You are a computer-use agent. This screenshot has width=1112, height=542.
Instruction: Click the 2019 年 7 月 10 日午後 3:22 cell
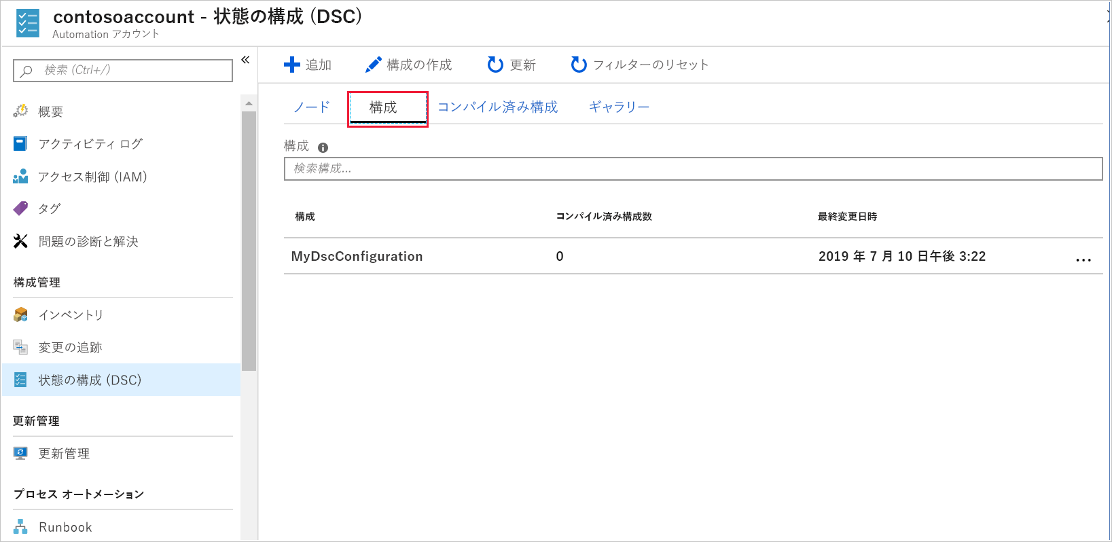point(902,256)
